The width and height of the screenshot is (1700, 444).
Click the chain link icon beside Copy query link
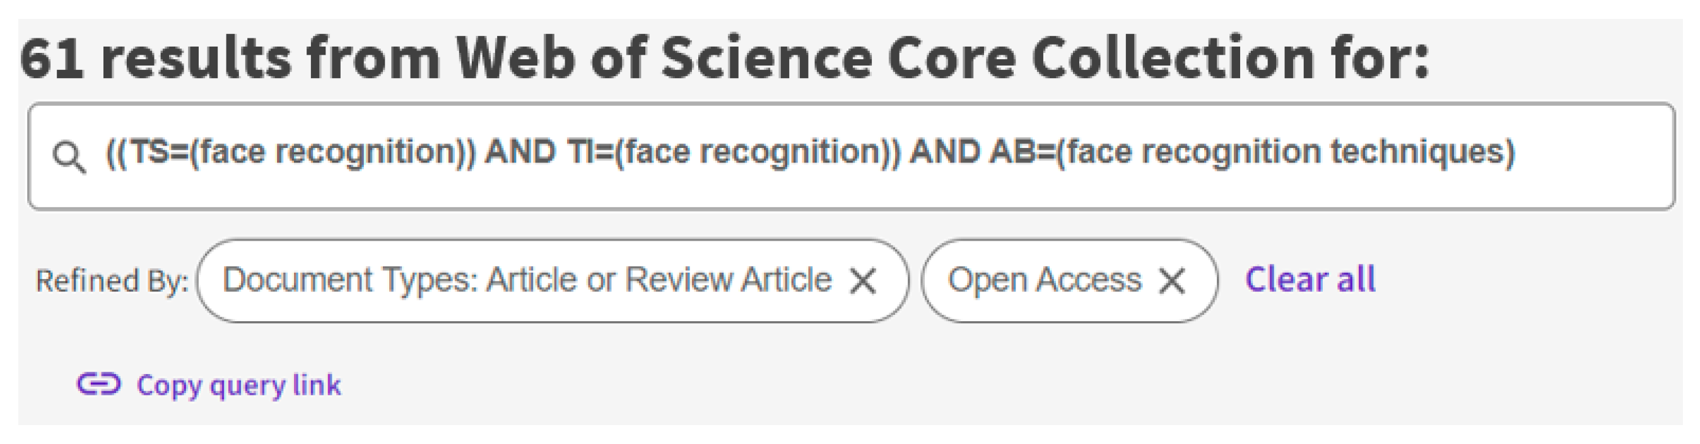coord(99,384)
